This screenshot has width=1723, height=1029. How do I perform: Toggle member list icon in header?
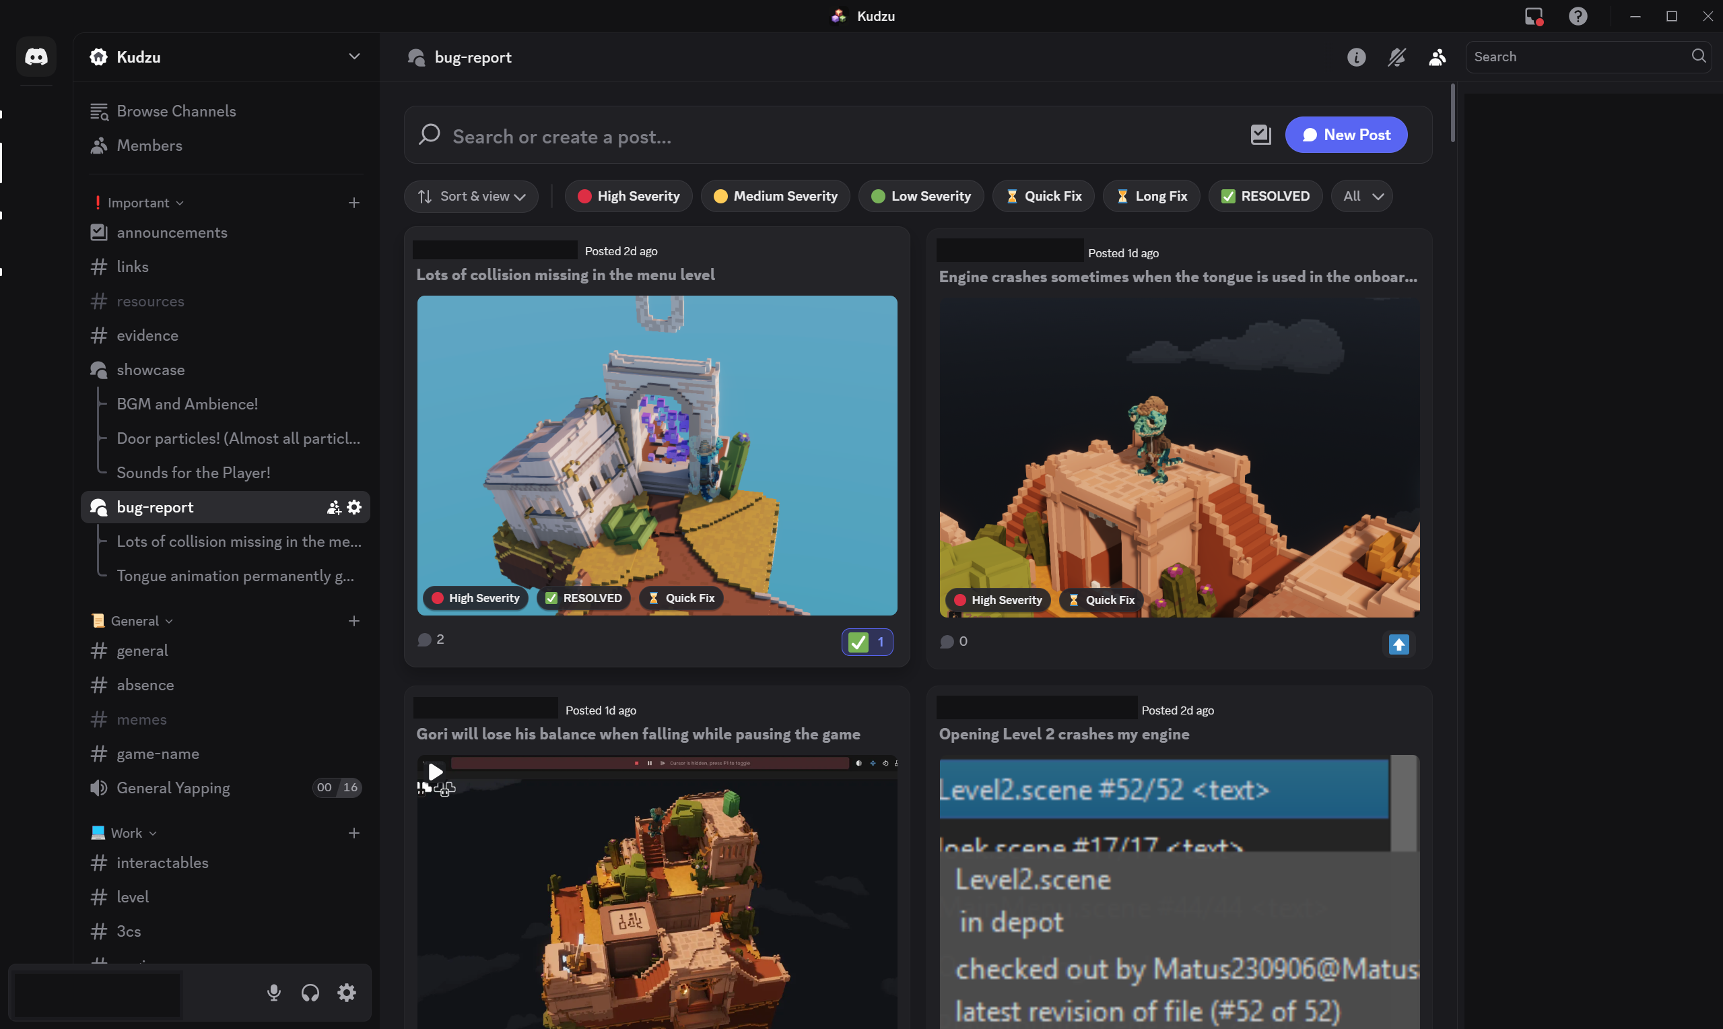1438,57
